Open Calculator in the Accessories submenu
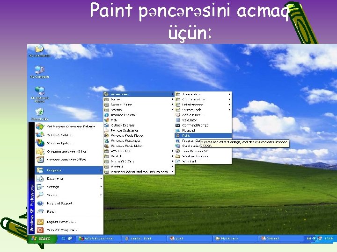337x252 pixels. point(203,120)
